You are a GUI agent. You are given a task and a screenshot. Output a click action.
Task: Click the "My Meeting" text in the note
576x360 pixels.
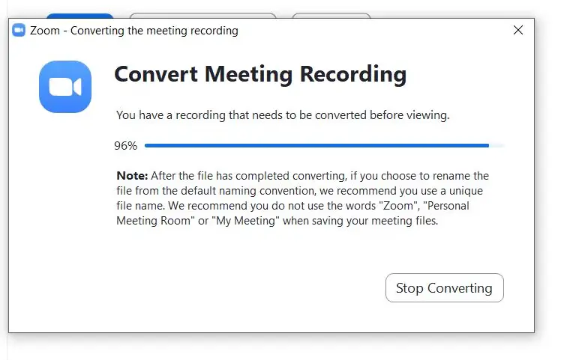[245, 221]
